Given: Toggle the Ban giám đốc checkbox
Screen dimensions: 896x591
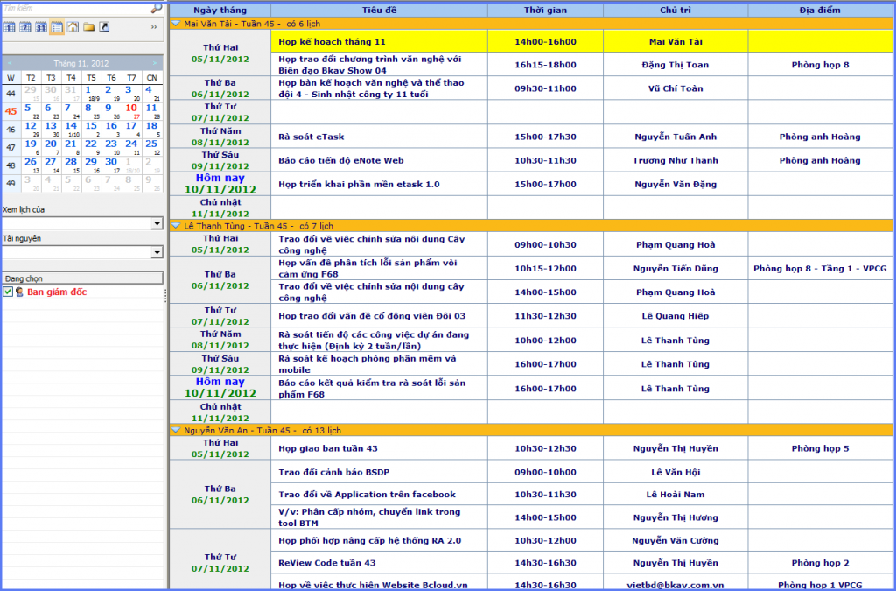Looking at the screenshot, I should click(x=8, y=292).
